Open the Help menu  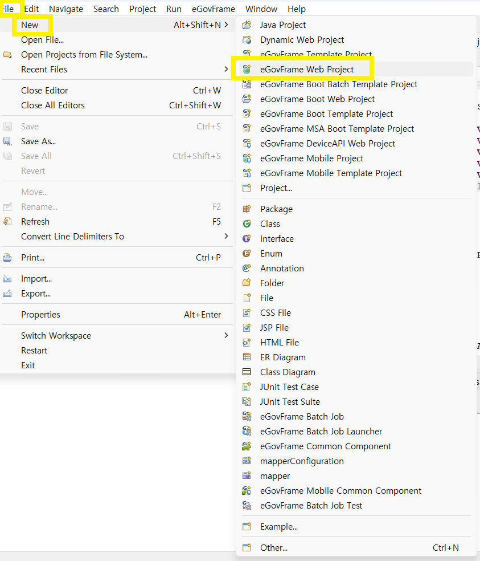pos(297,9)
